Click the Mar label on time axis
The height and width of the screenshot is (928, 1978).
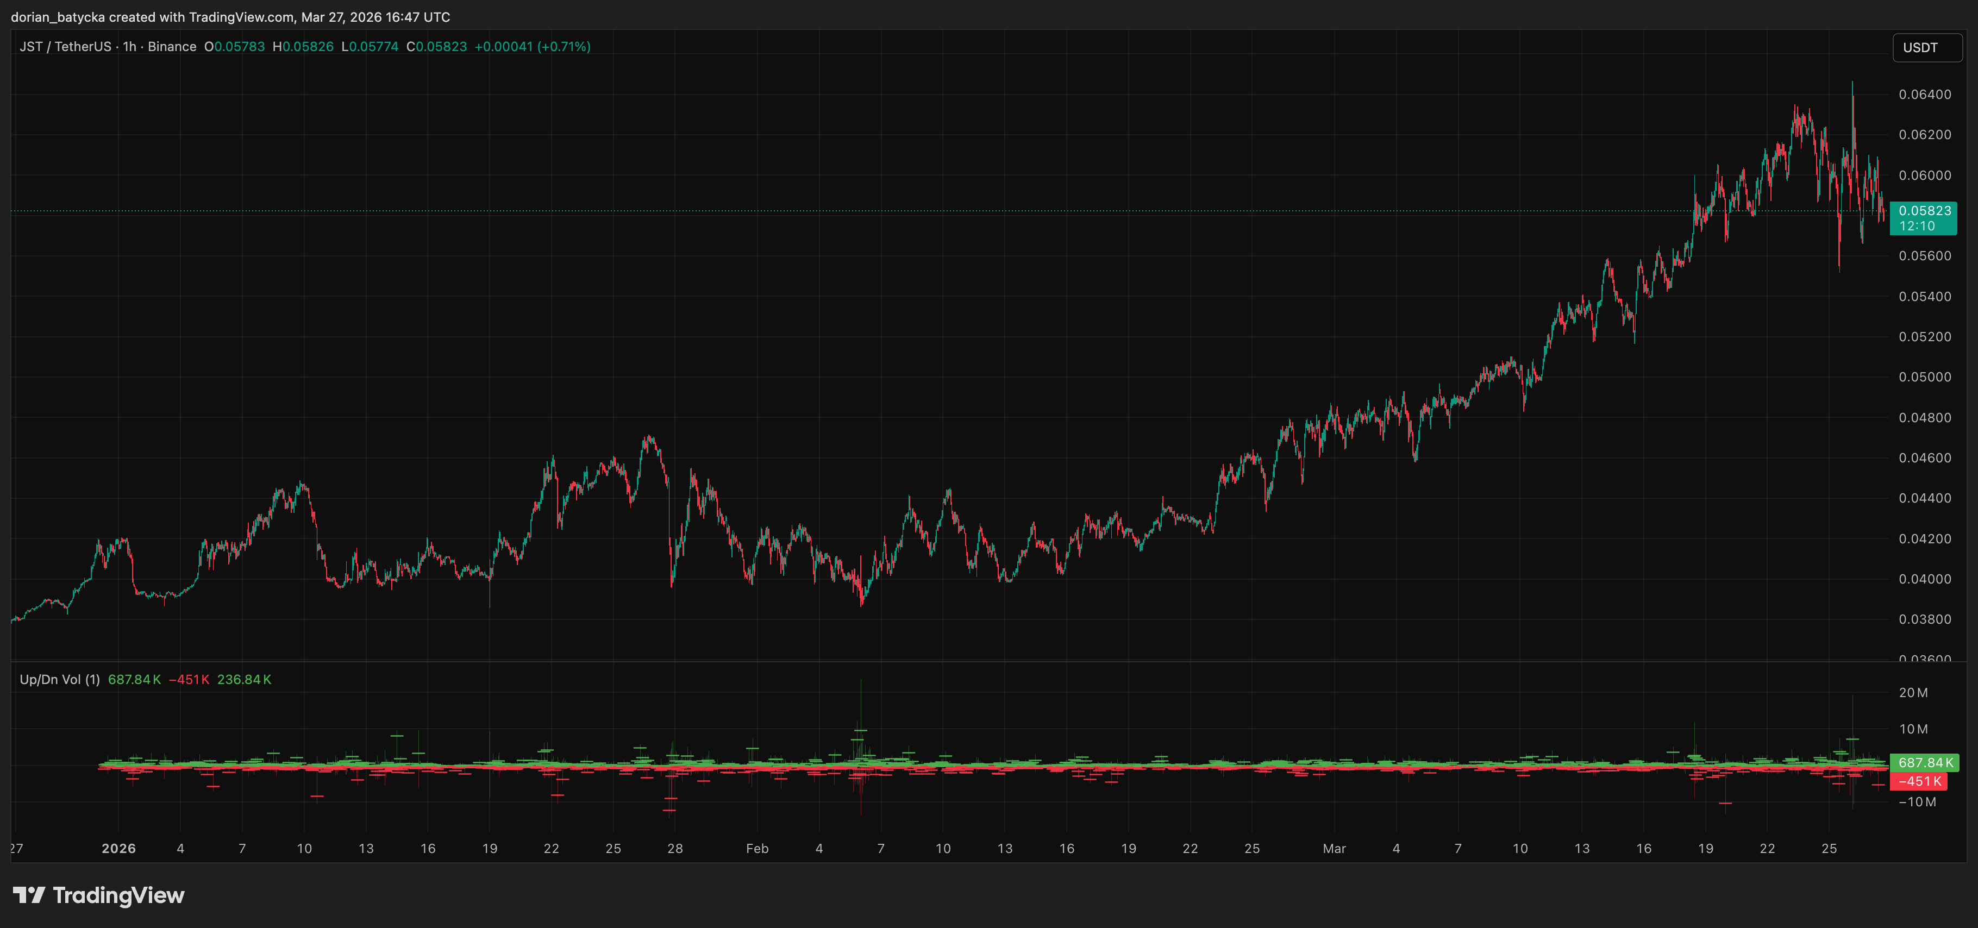(x=1334, y=848)
